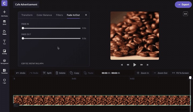Image resolution: width=193 pixels, height=112 pixels.
Task: Change the 1:1 aspect ratio
Action: click(185, 14)
